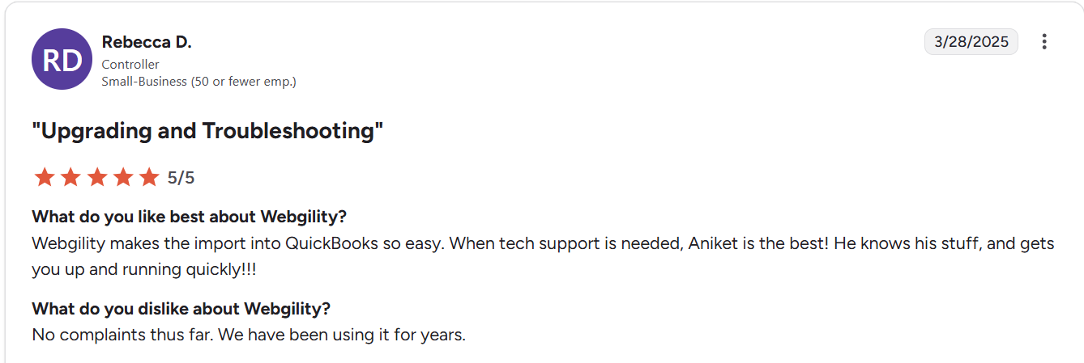The width and height of the screenshot is (1084, 363).
Task: Click the "you up and running quickly!!!" line
Action: coord(143,270)
